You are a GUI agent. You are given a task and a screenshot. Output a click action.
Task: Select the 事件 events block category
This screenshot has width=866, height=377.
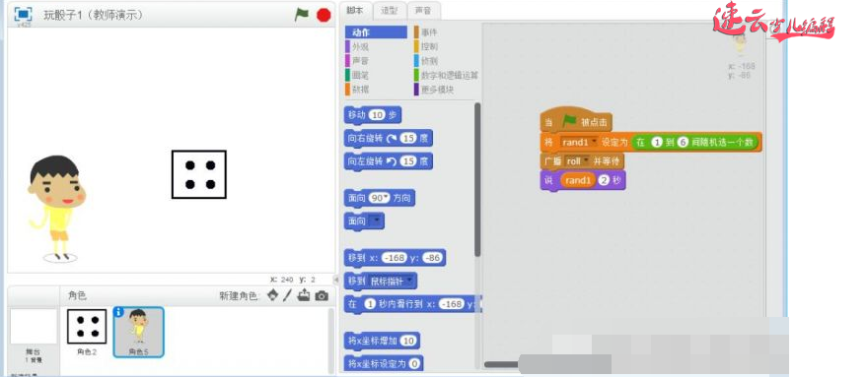coord(429,32)
